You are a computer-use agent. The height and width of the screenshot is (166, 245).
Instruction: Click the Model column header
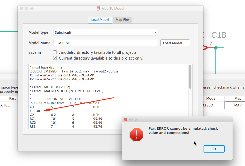click(211, 99)
